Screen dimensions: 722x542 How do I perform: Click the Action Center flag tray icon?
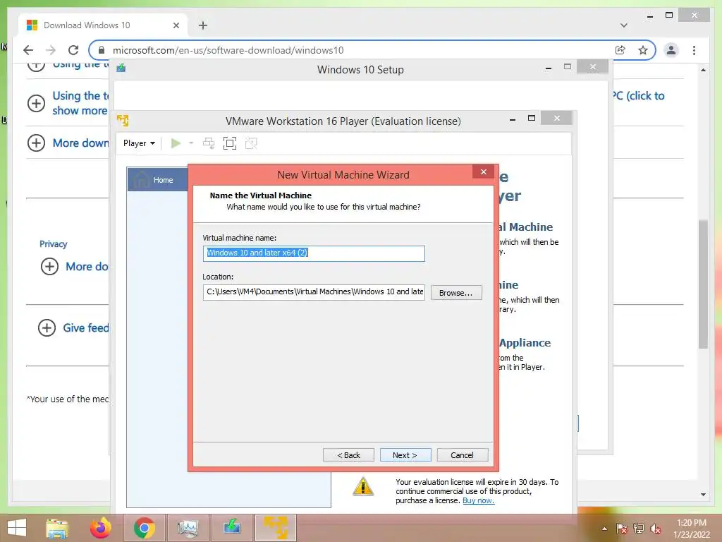point(622,529)
